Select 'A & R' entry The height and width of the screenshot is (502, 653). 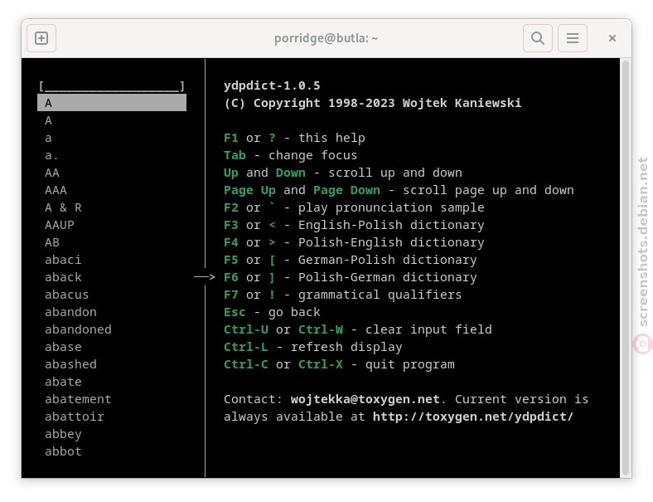click(63, 207)
